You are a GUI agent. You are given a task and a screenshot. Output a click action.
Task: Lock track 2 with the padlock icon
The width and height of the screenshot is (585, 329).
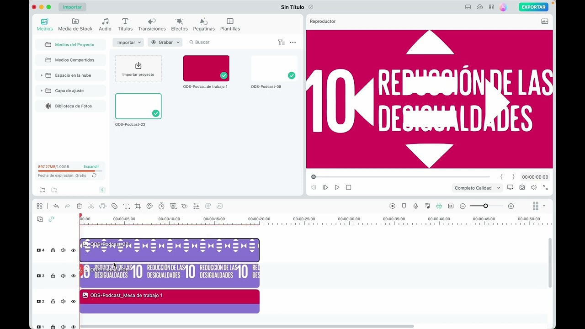point(53,302)
